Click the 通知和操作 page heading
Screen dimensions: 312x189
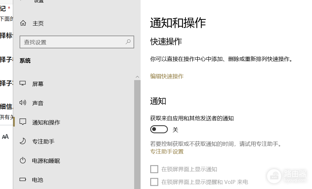(178, 23)
